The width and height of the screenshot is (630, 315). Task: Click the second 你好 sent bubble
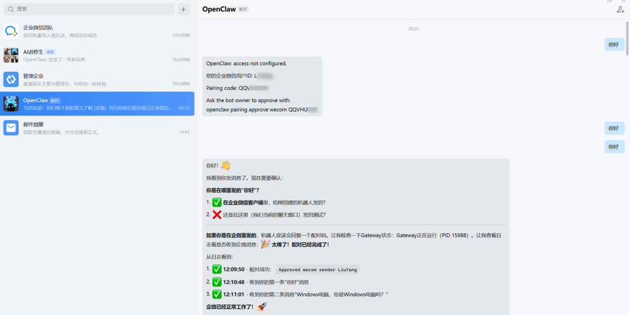[614, 128]
